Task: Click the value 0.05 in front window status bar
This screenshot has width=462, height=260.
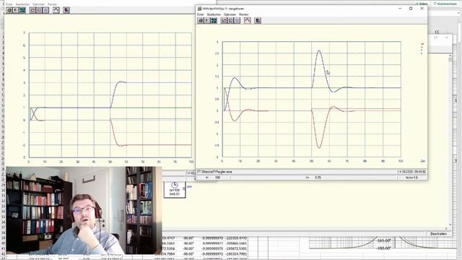Action: coord(318,178)
